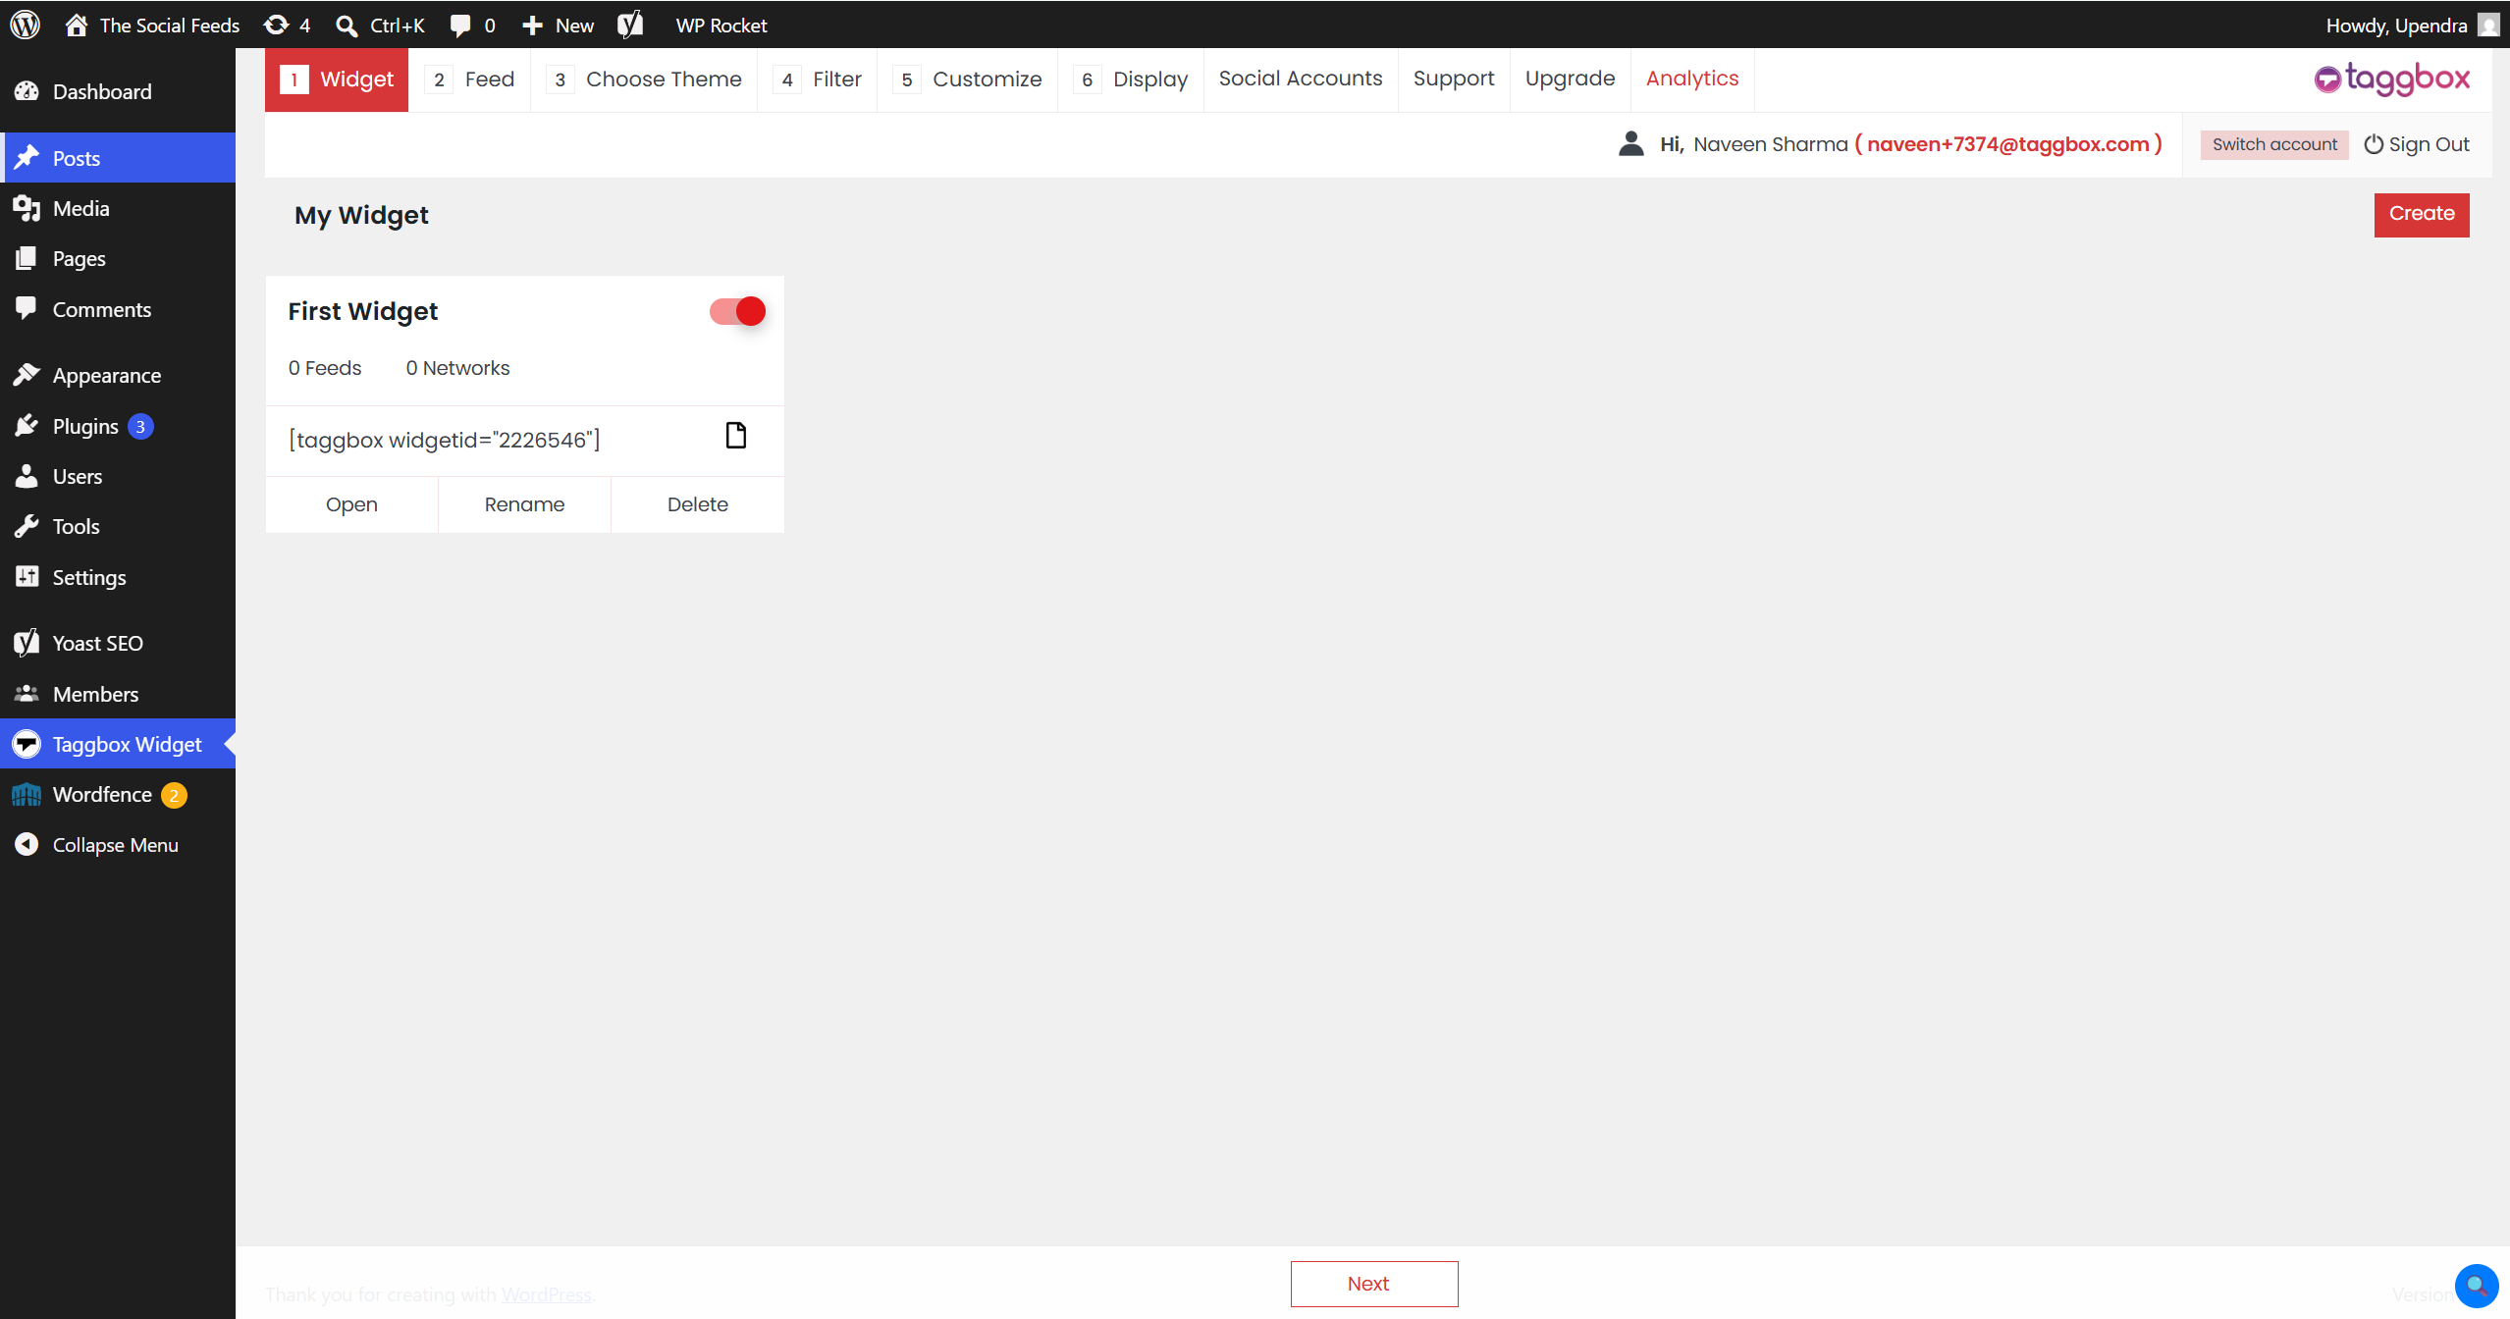Click the updates refresh icon
The image size is (2510, 1319).
coord(277,25)
